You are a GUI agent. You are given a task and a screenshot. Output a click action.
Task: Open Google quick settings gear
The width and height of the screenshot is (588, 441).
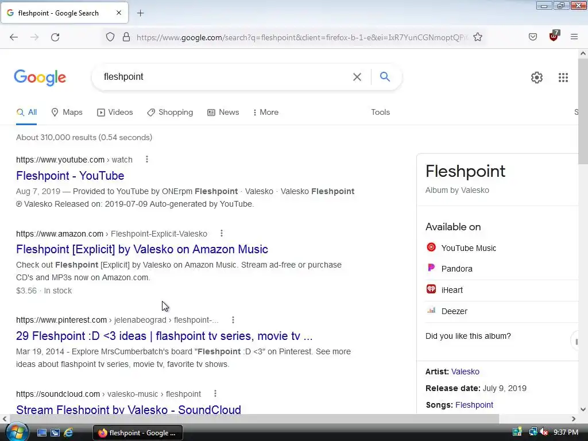[537, 78]
